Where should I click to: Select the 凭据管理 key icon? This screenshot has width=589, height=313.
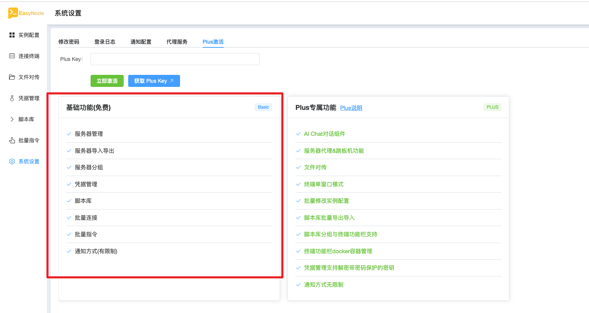(x=12, y=98)
